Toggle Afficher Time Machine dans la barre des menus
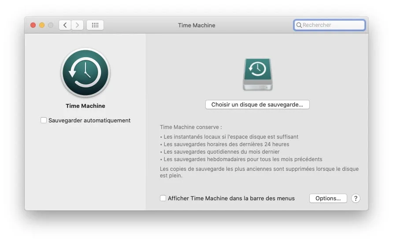This screenshot has height=243, width=393. coord(163,198)
